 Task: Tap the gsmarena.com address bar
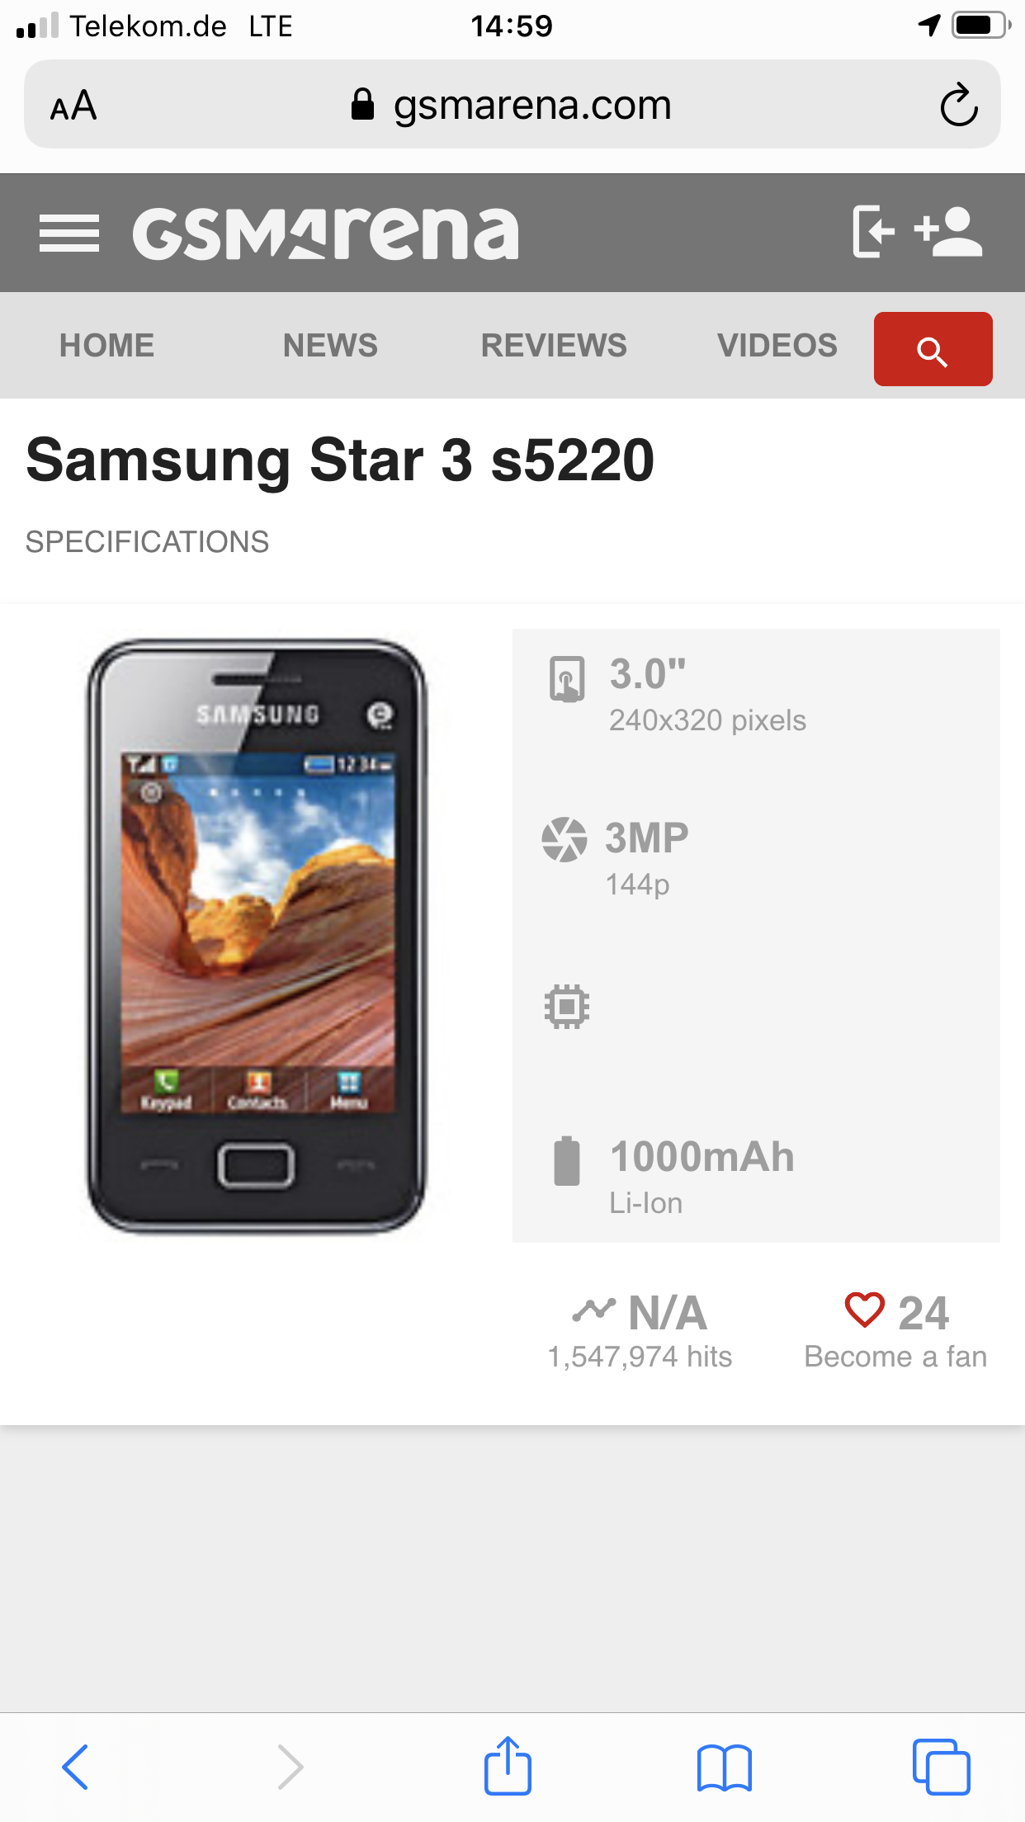point(512,105)
